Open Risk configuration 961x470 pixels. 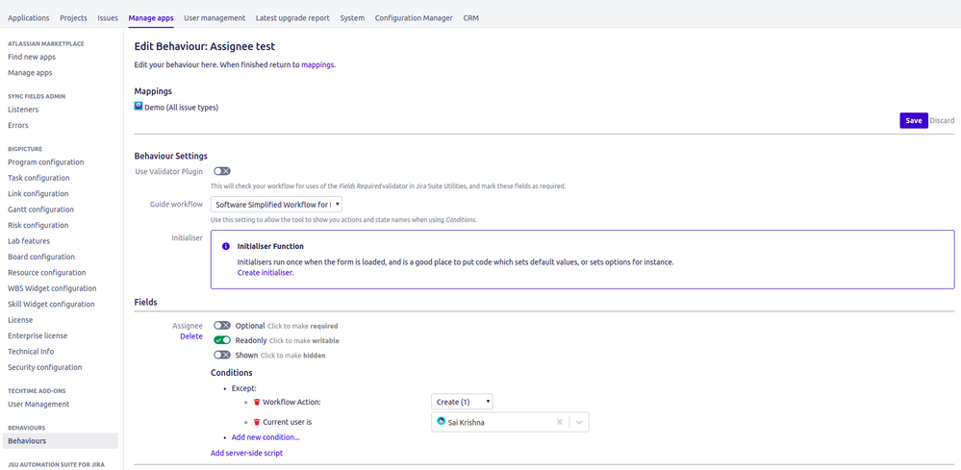coord(38,225)
